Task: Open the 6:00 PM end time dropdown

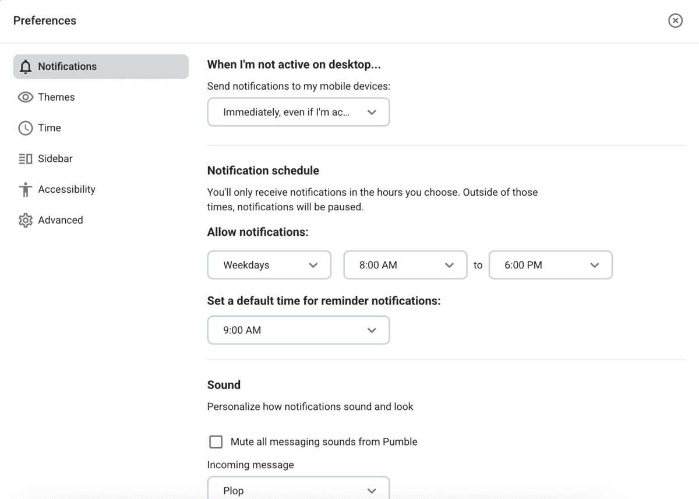Action: point(550,265)
